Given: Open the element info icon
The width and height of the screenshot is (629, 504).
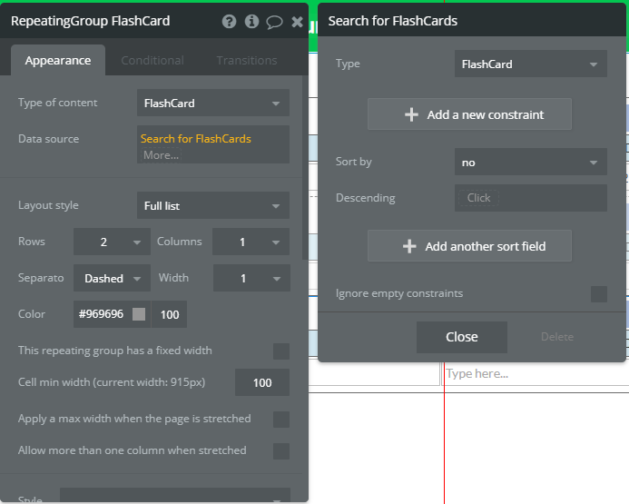Looking at the screenshot, I should [251, 21].
